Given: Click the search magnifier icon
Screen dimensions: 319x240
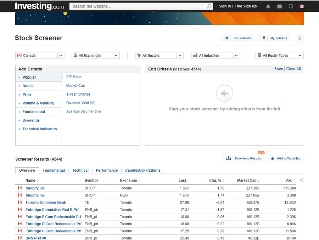Looking at the screenshot, I should point(209,6).
